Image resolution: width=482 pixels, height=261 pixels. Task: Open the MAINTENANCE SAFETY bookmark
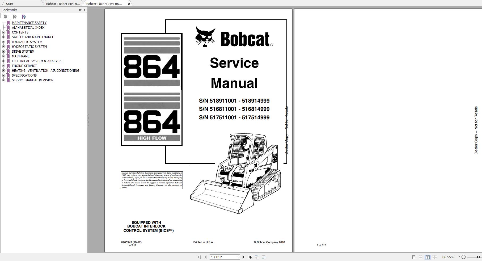pos(29,23)
